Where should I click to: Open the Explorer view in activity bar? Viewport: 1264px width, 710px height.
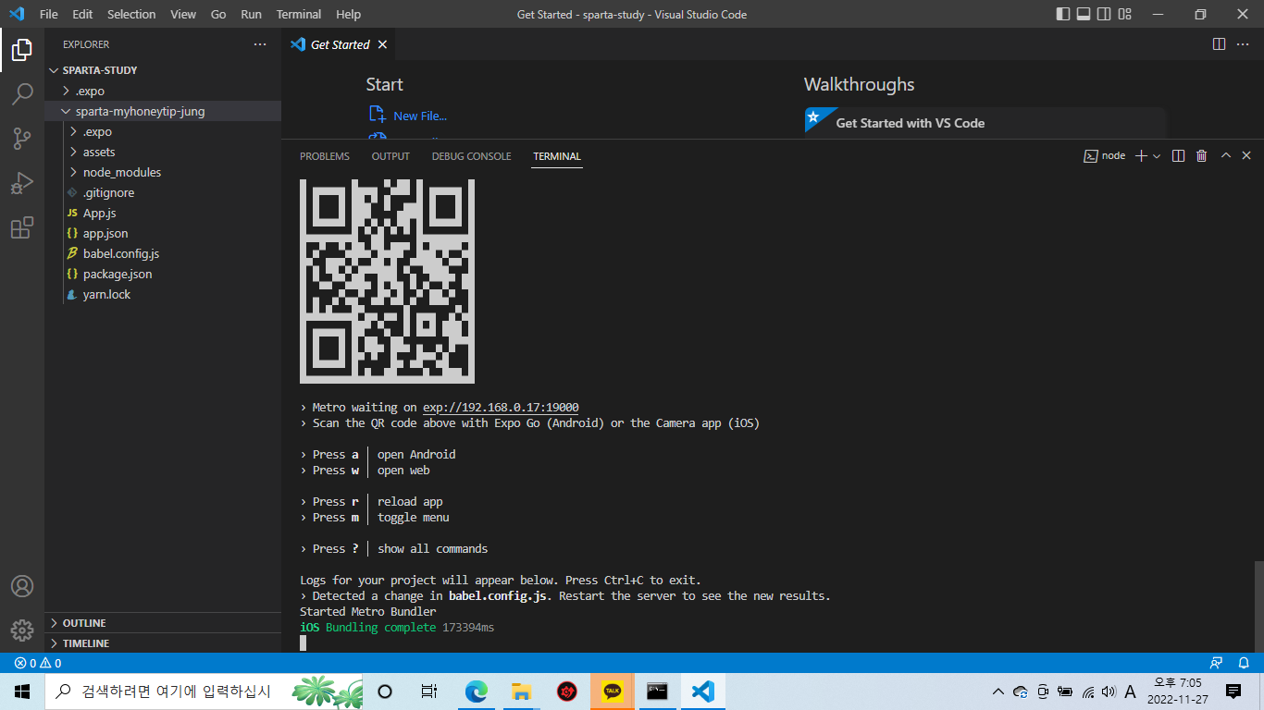22,49
